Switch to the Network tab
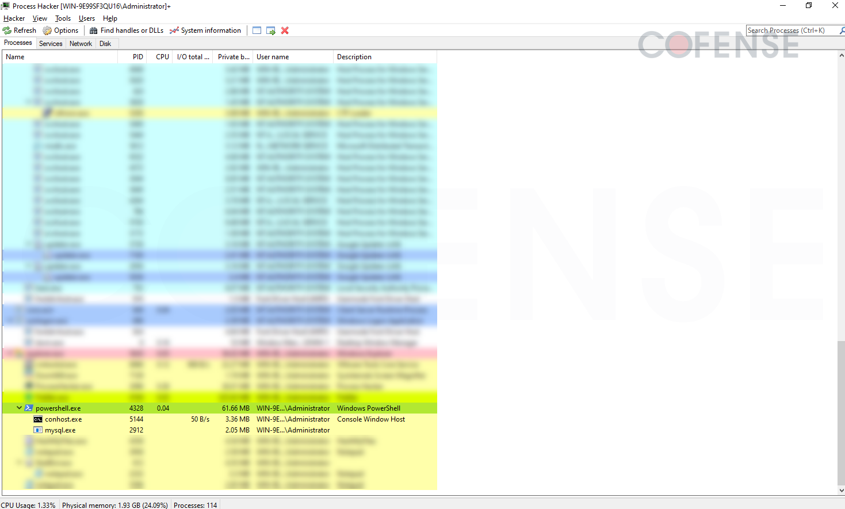 click(81, 44)
